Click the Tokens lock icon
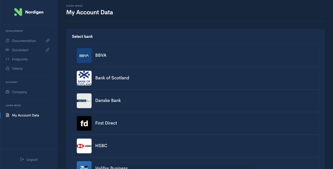Screen dimensions: 333x169 (x=7, y=68)
